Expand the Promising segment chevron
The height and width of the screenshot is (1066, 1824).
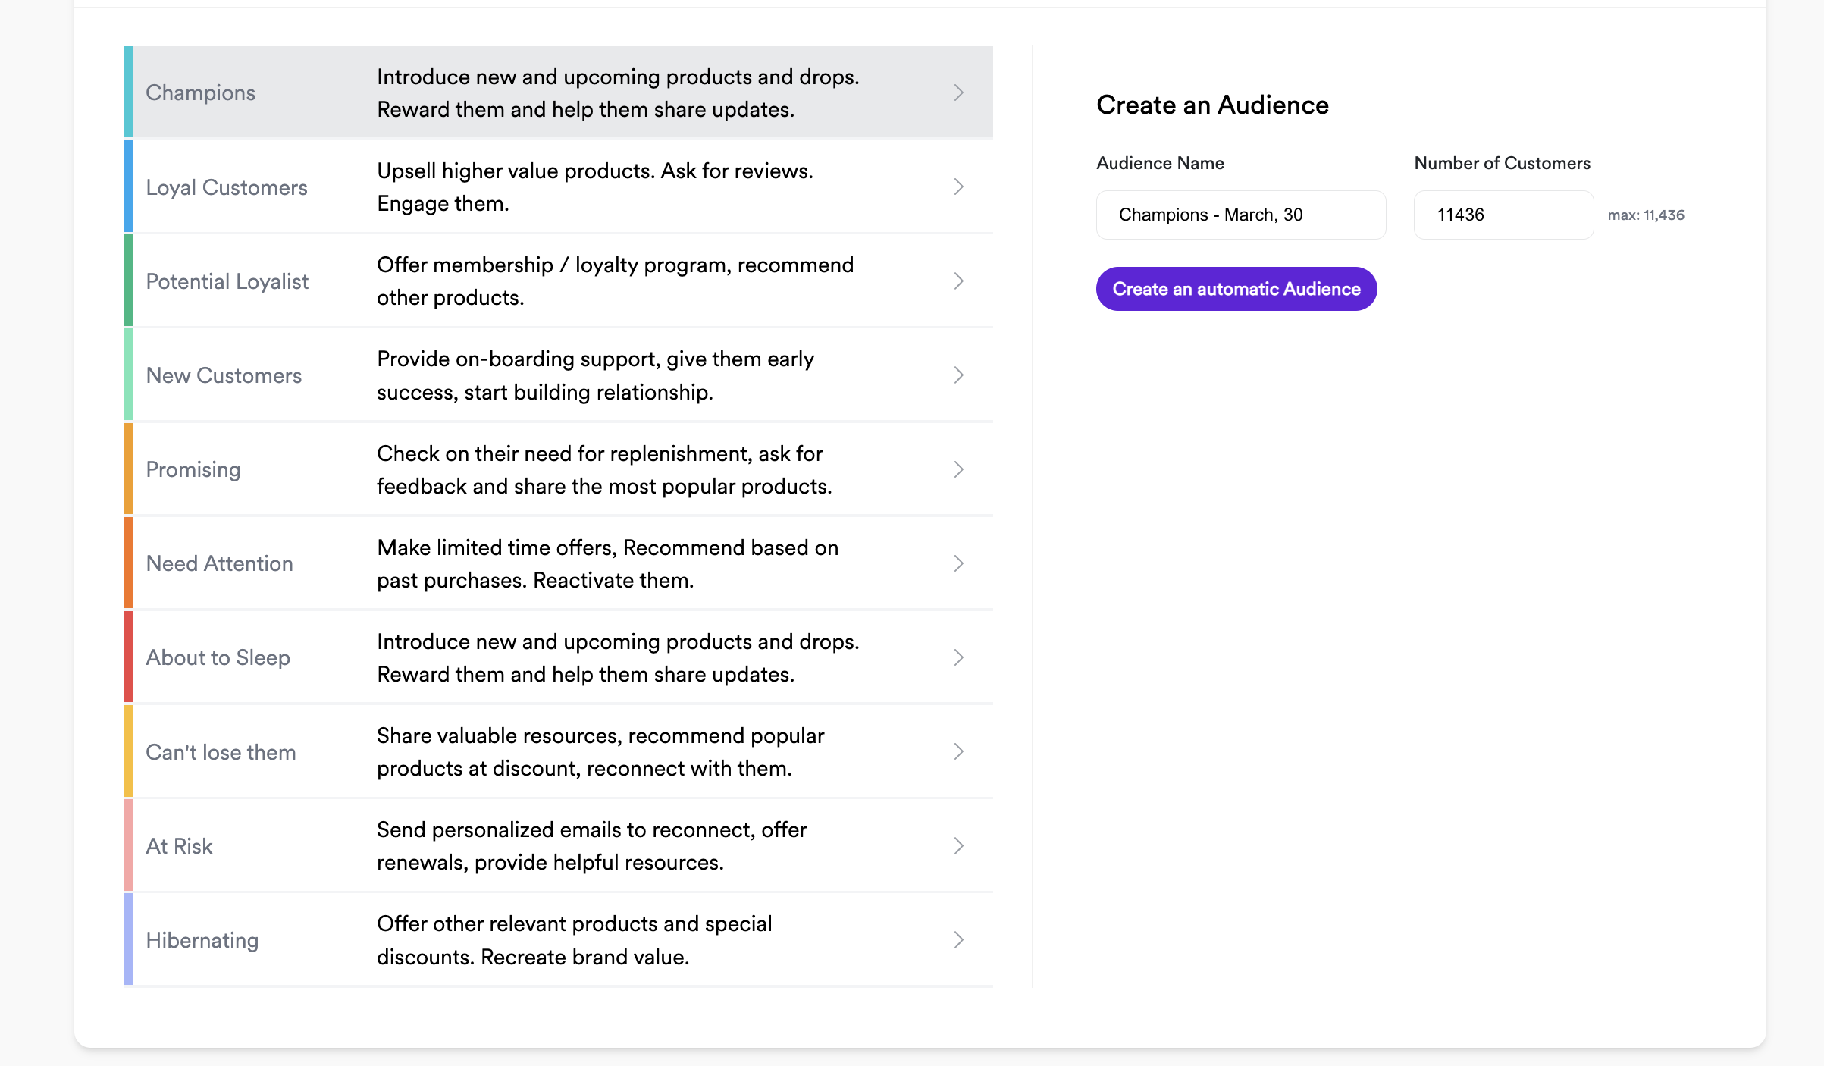click(958, 469)
